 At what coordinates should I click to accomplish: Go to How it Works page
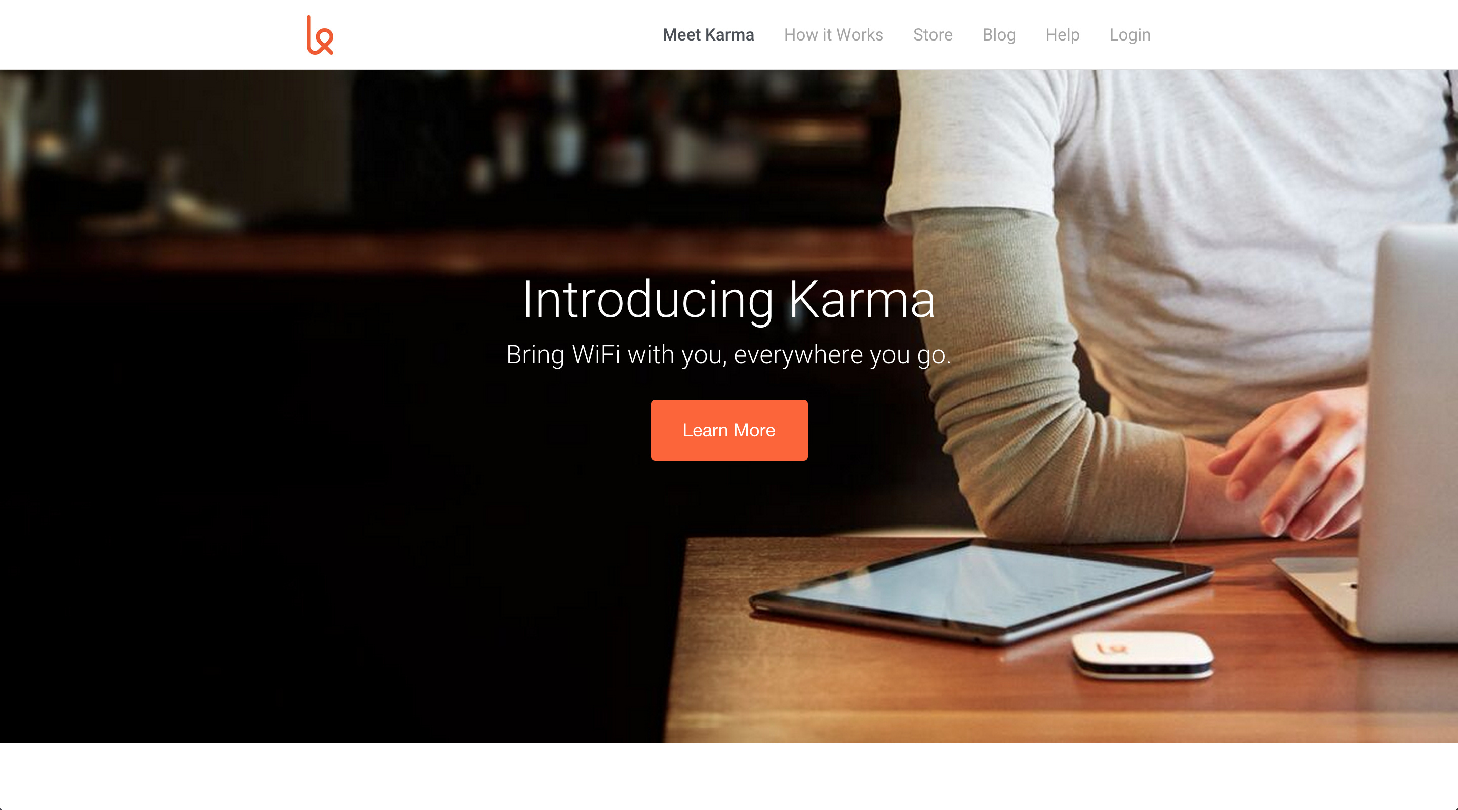pyautogui.click(x=833, y=35)
